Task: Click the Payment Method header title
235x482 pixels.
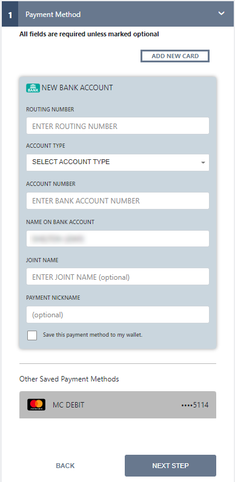Action: click(53, 15)
